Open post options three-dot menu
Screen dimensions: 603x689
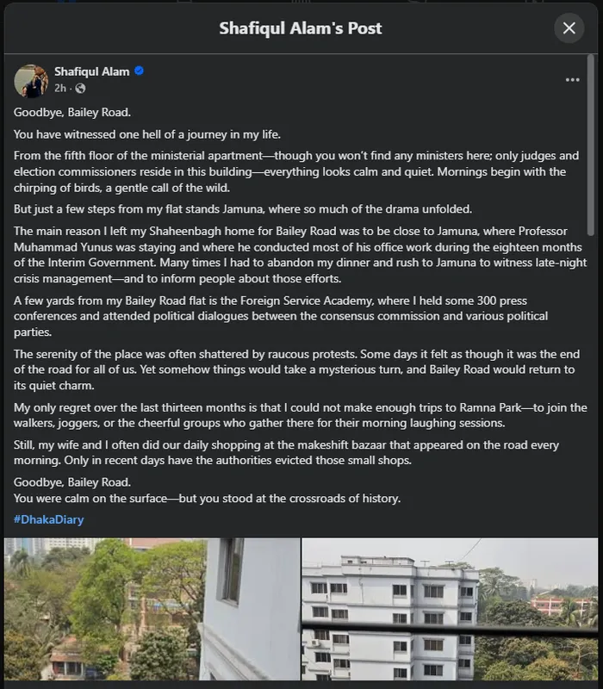[x=573, y=80]
